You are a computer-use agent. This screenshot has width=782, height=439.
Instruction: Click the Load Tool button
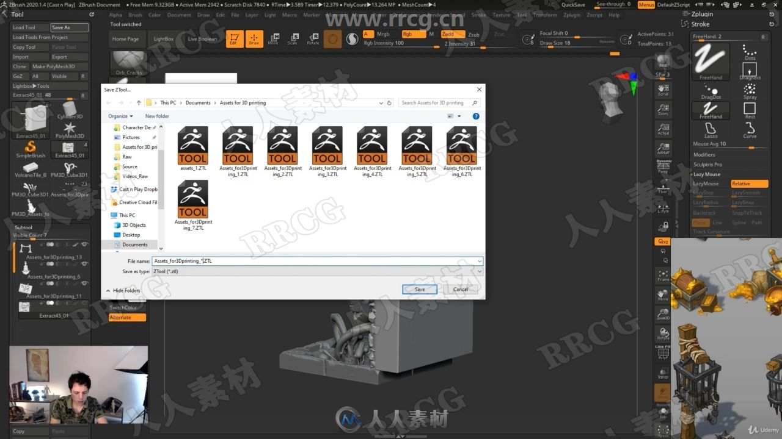coord(30,27)
